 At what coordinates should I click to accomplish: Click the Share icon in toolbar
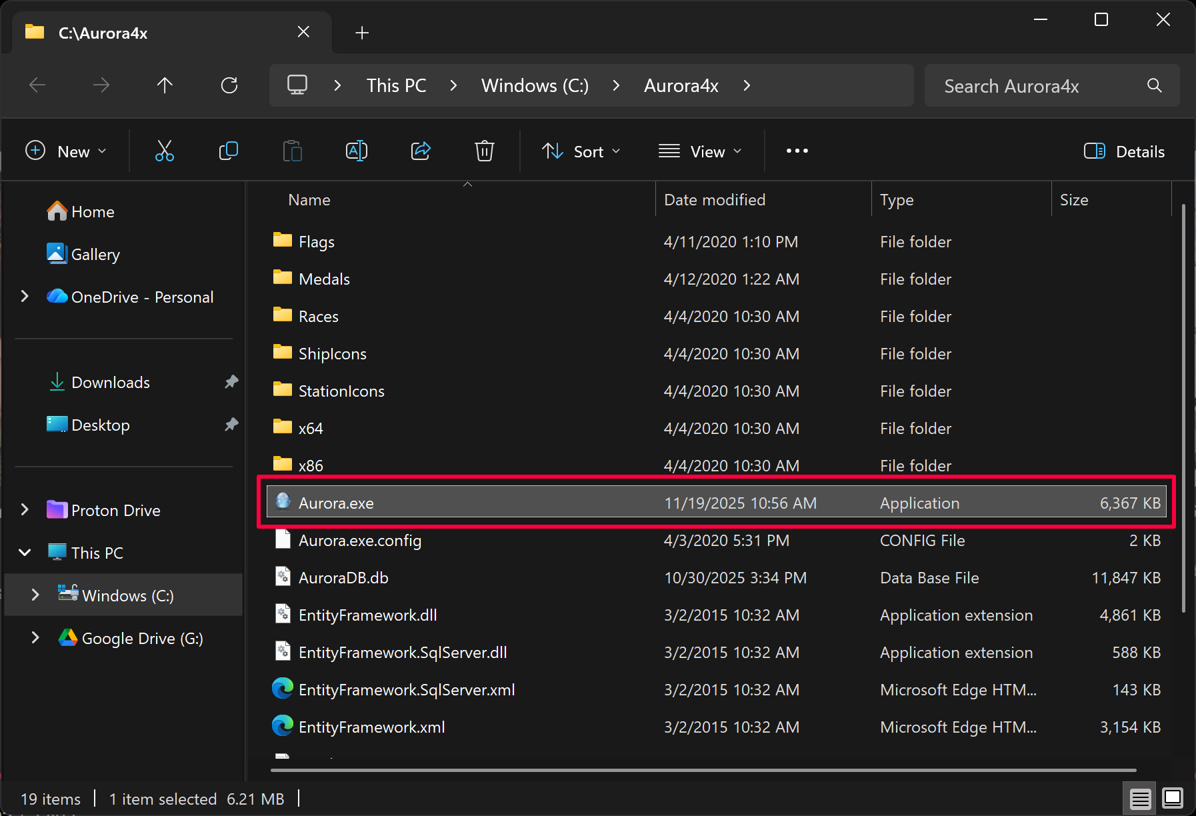421,151
